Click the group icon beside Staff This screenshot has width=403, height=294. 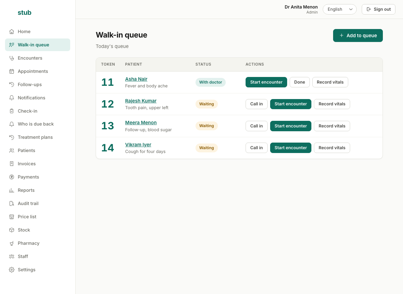(12, 256)
